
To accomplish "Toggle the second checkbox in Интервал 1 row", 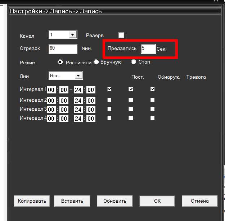I will pyautogui.click(x=131, y=89).
